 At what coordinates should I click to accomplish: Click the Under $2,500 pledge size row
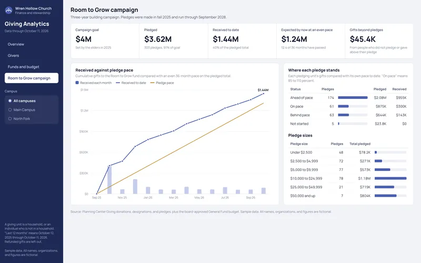pyautogui.click(x=348, y=153)
